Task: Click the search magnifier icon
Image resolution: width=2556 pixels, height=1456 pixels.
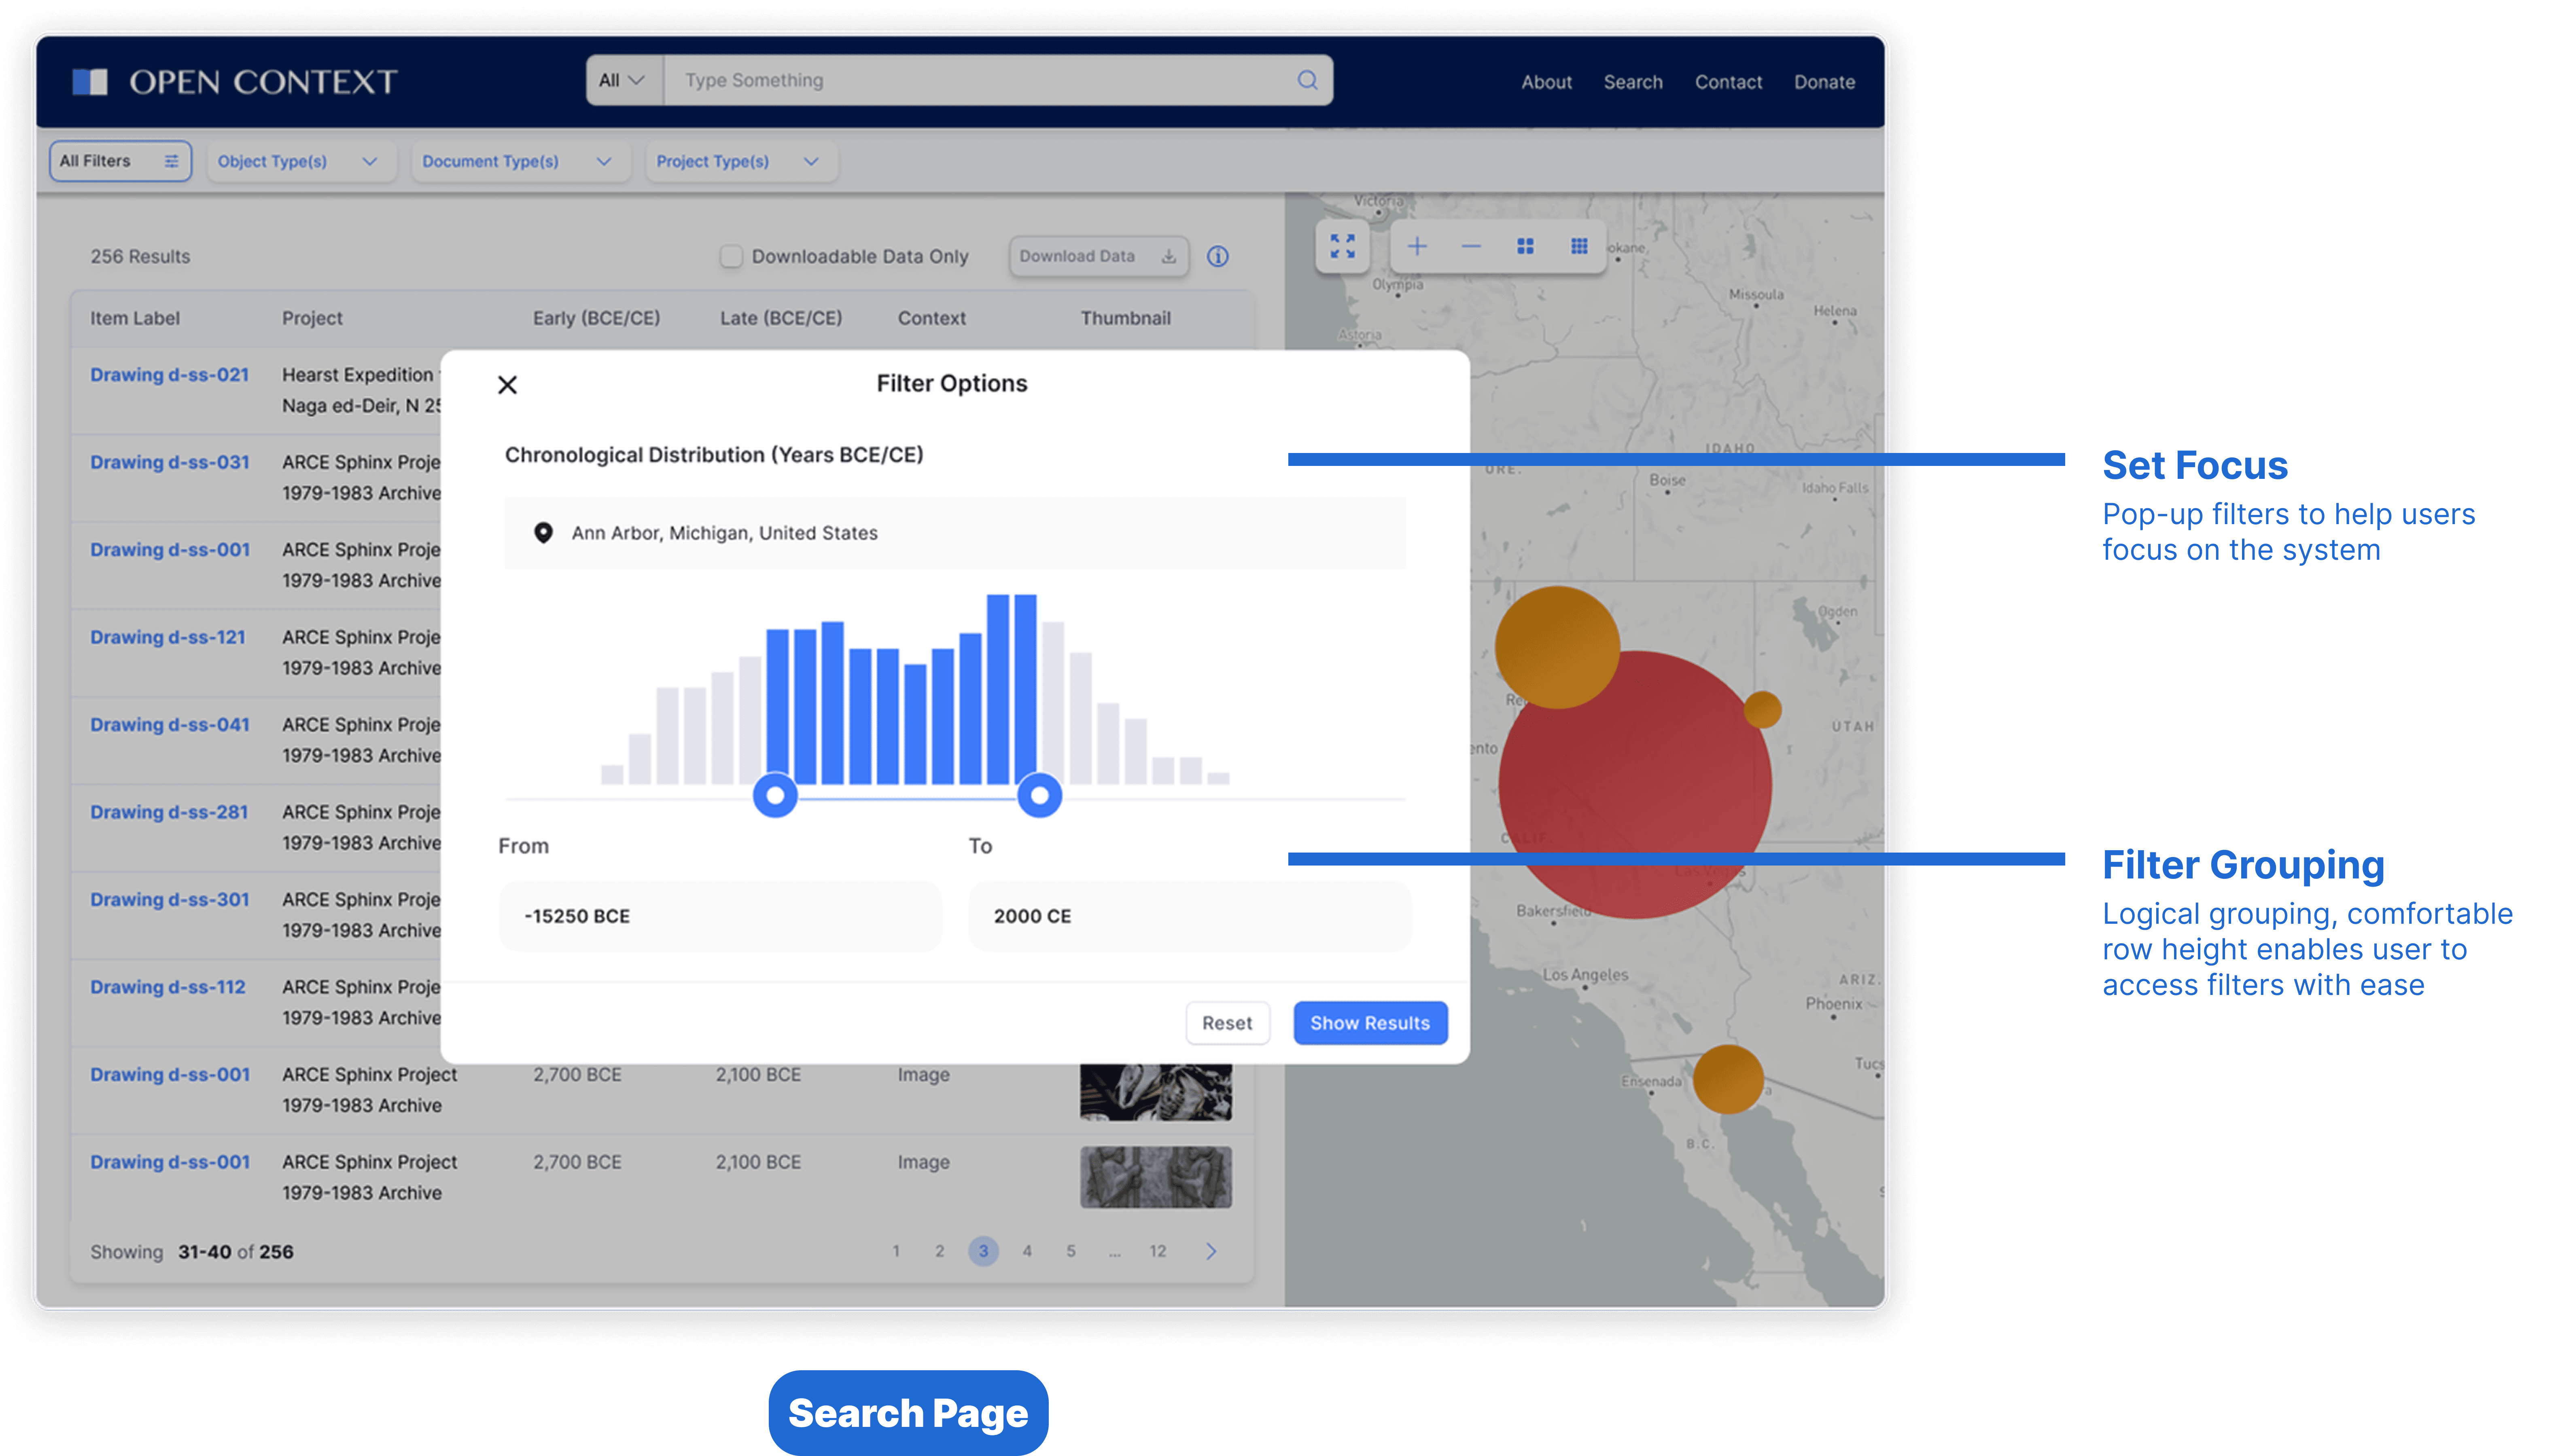Action: tap(1307, 80)
